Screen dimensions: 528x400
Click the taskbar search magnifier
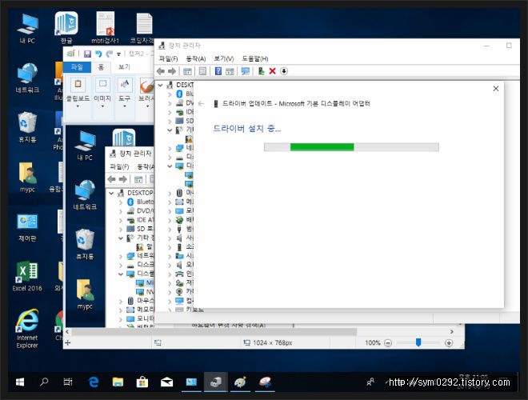coord(44,382)
